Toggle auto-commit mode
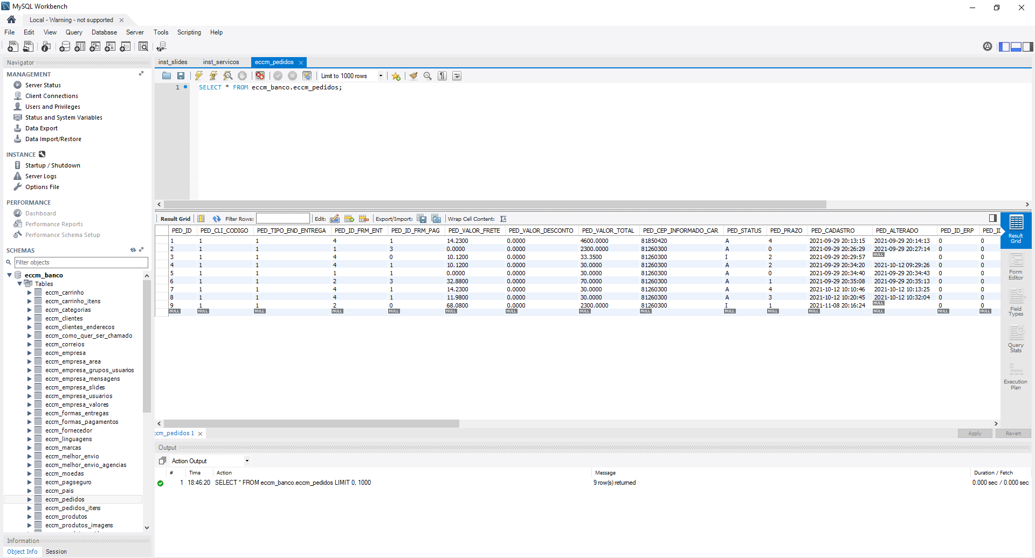1035x558 pixels. 307,76
